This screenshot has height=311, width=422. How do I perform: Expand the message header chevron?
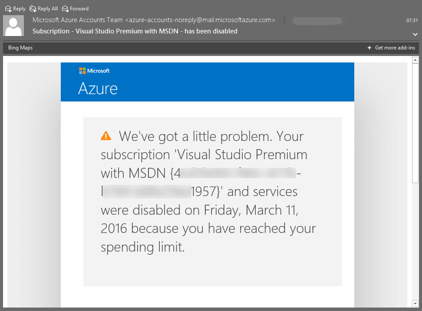tap(415, 34)
